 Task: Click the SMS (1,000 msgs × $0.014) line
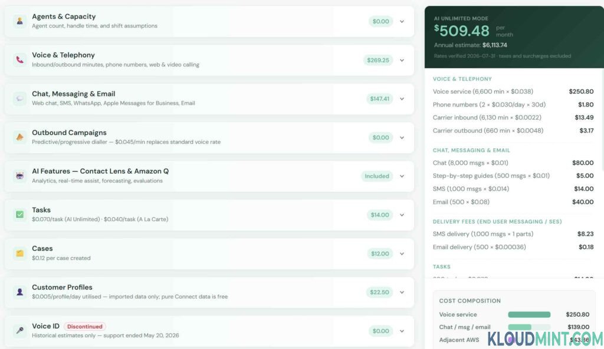tap(513, 189)
